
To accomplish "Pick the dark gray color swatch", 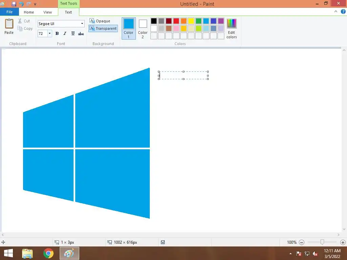I will pyautogui.click(x=161, y=21).
